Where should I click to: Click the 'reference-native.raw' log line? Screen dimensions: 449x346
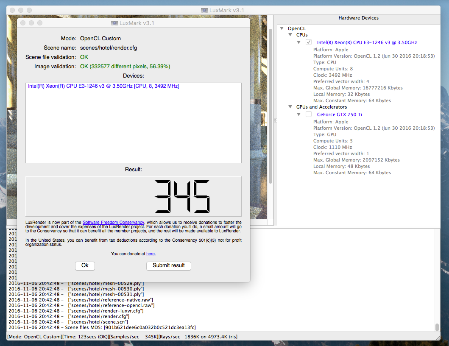[81, 300]
